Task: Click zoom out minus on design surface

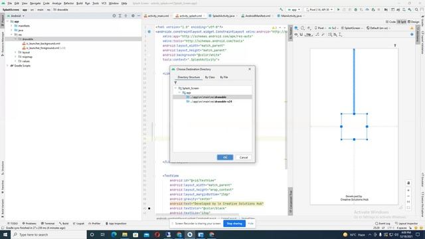Action: click(408, 197)
